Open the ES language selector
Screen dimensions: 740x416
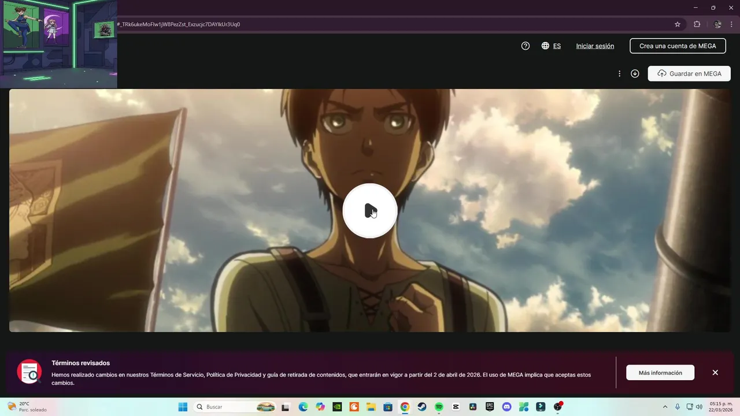point(551,46)
